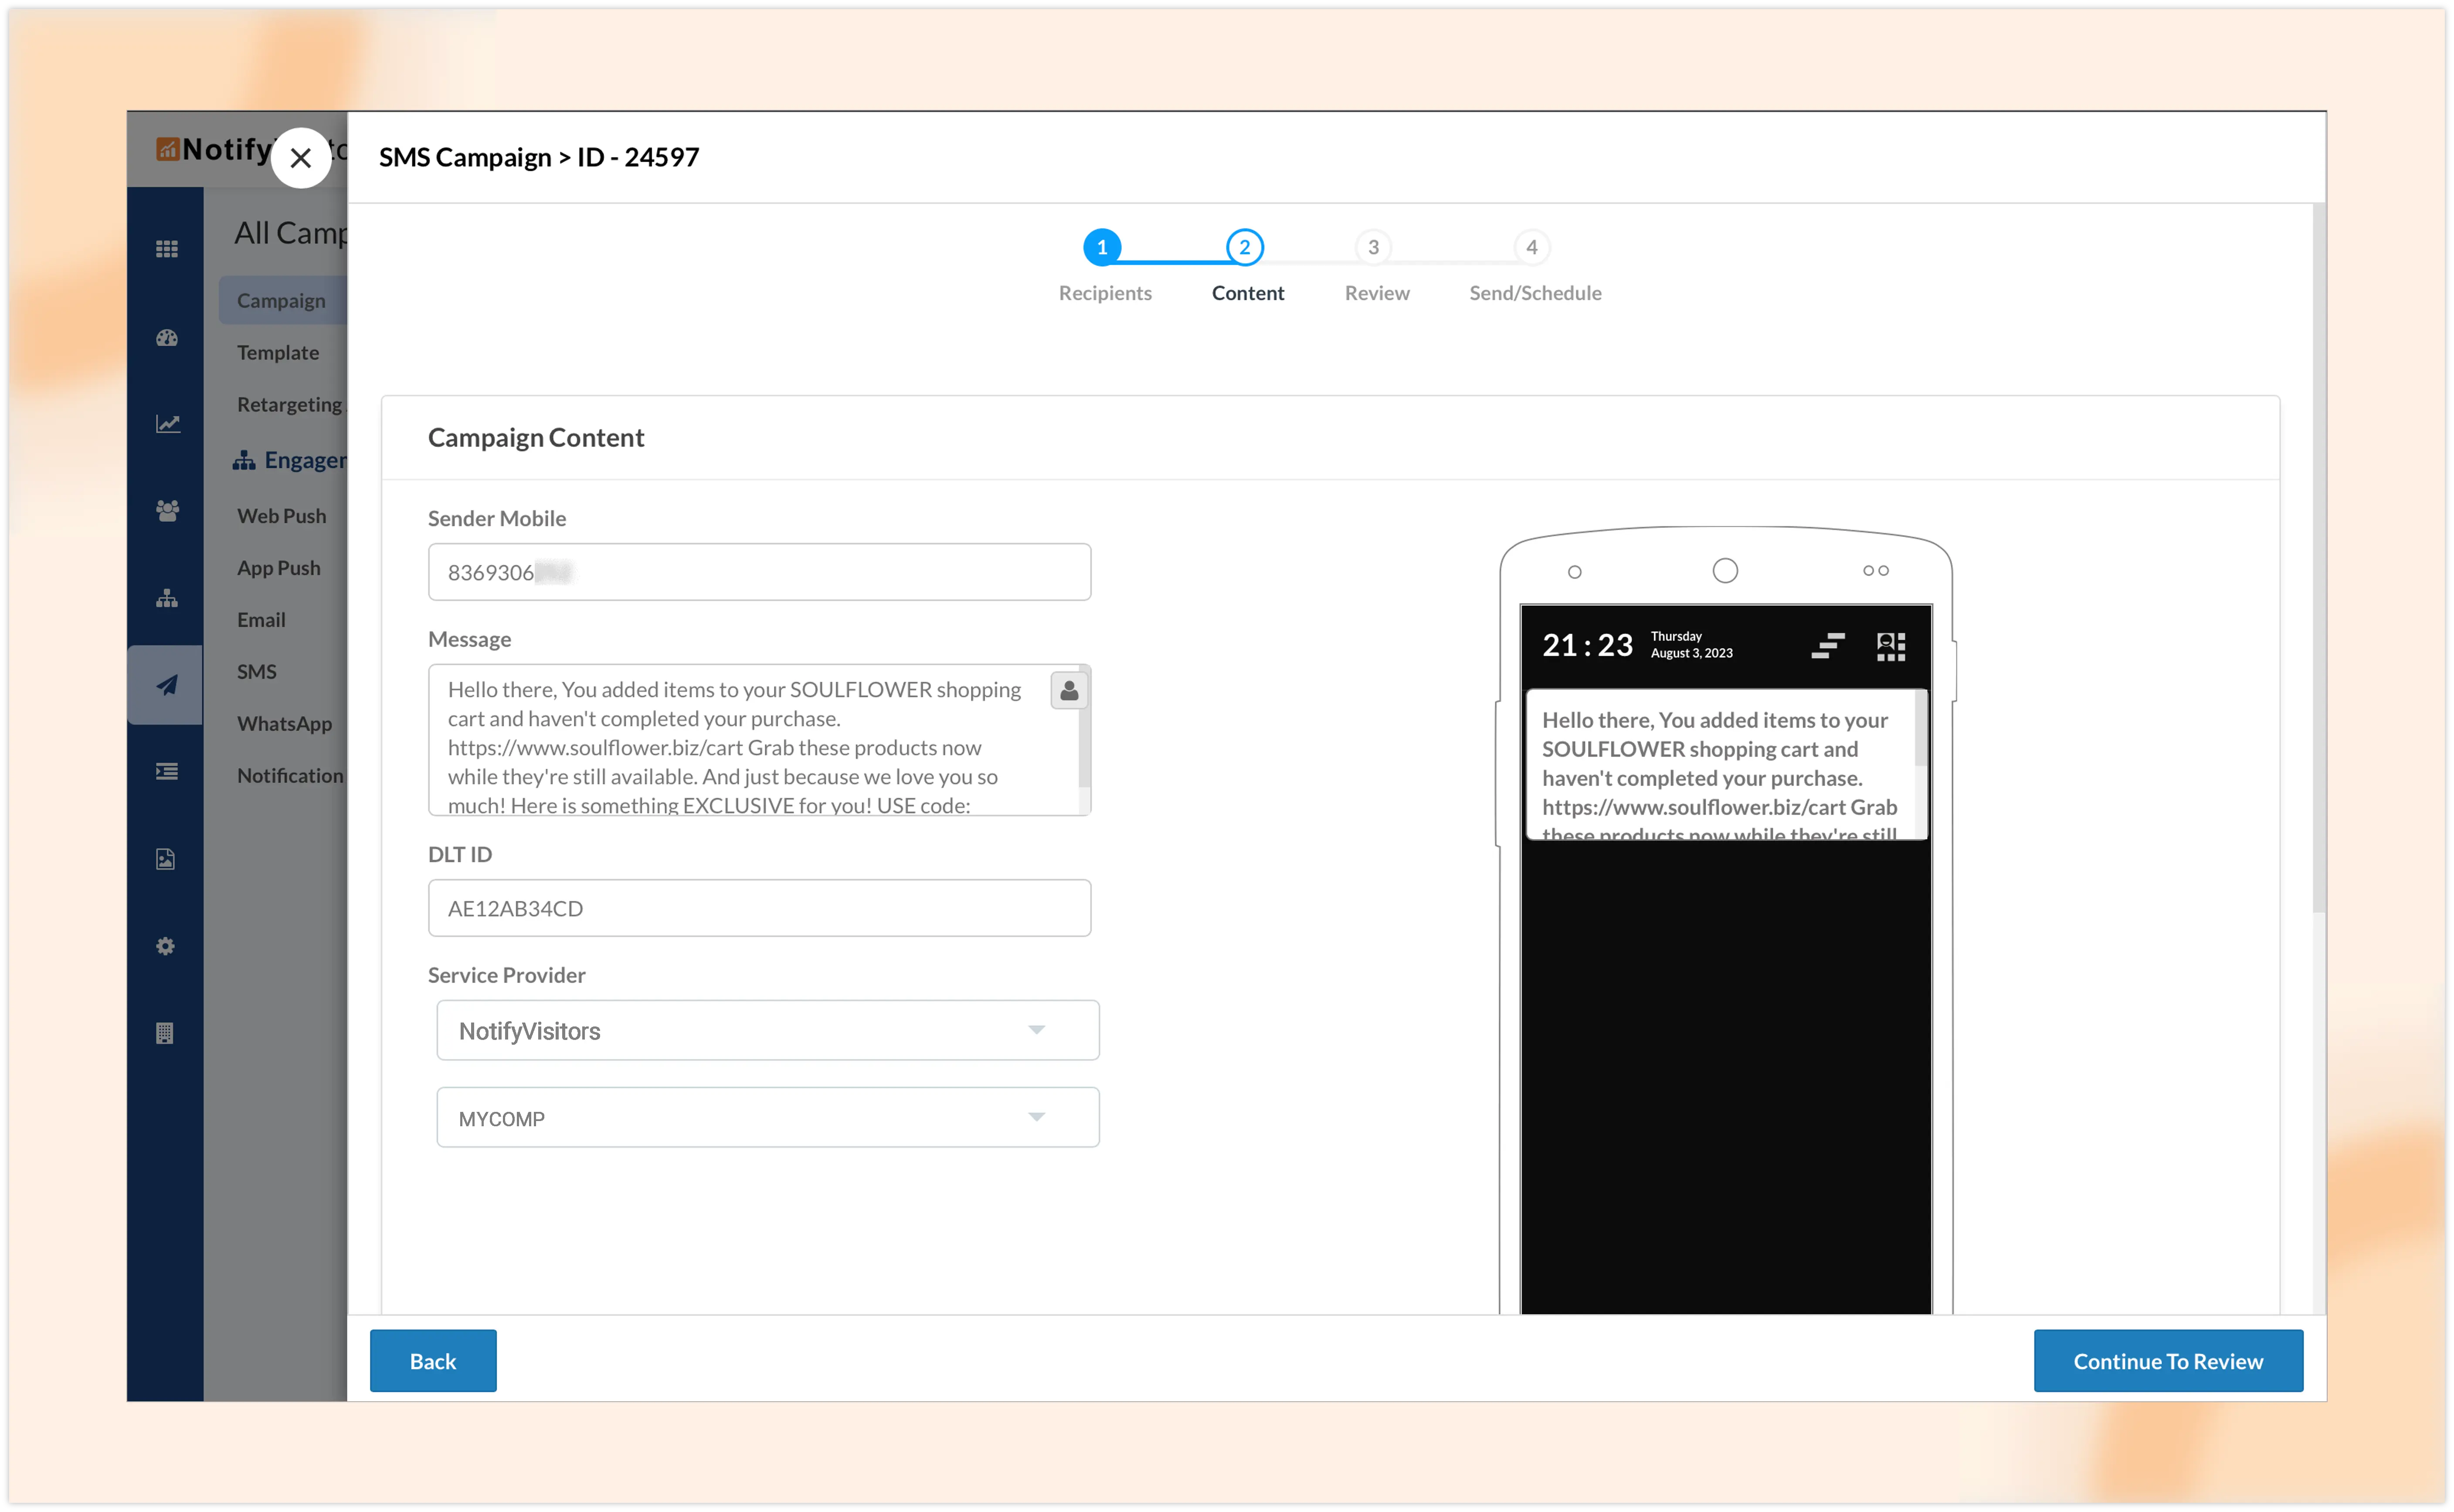This screenshot has height=1512, width=2454.
Task: Expand the NotifyVisitors service provider dropdown
Action: tap(767, 1030)
